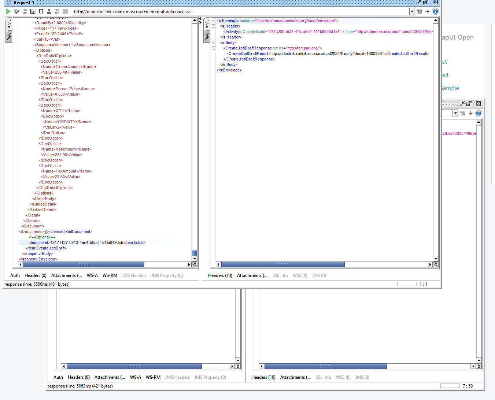Open WS-RM tab in the background window
The height and width of the screenshot is (400, 495).
coord(153,377)
